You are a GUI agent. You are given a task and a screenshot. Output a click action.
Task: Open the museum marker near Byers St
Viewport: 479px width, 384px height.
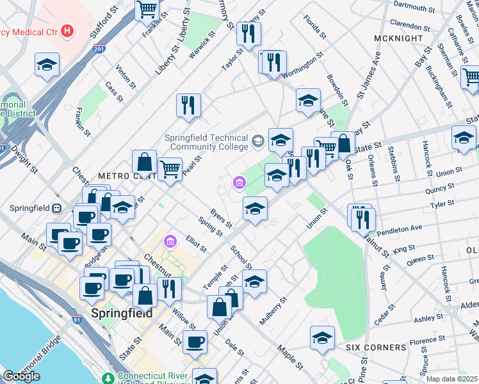coord(239,182)
